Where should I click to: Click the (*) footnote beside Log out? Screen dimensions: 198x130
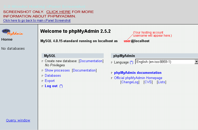(x=61, y=86)
